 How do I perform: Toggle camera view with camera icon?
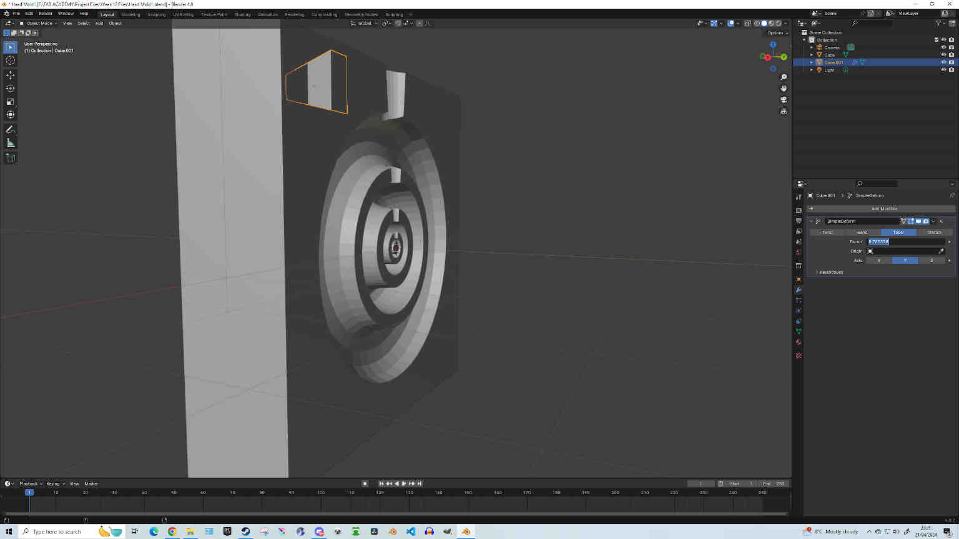[x=784, y=100]
